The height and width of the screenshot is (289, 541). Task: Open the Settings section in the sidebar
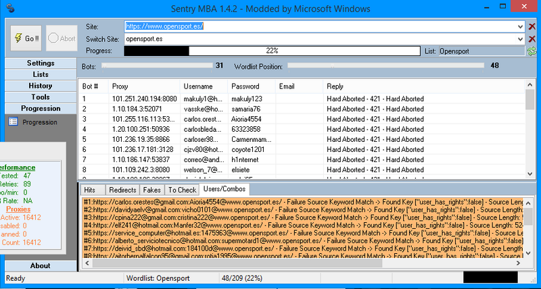tap(41, 63)
